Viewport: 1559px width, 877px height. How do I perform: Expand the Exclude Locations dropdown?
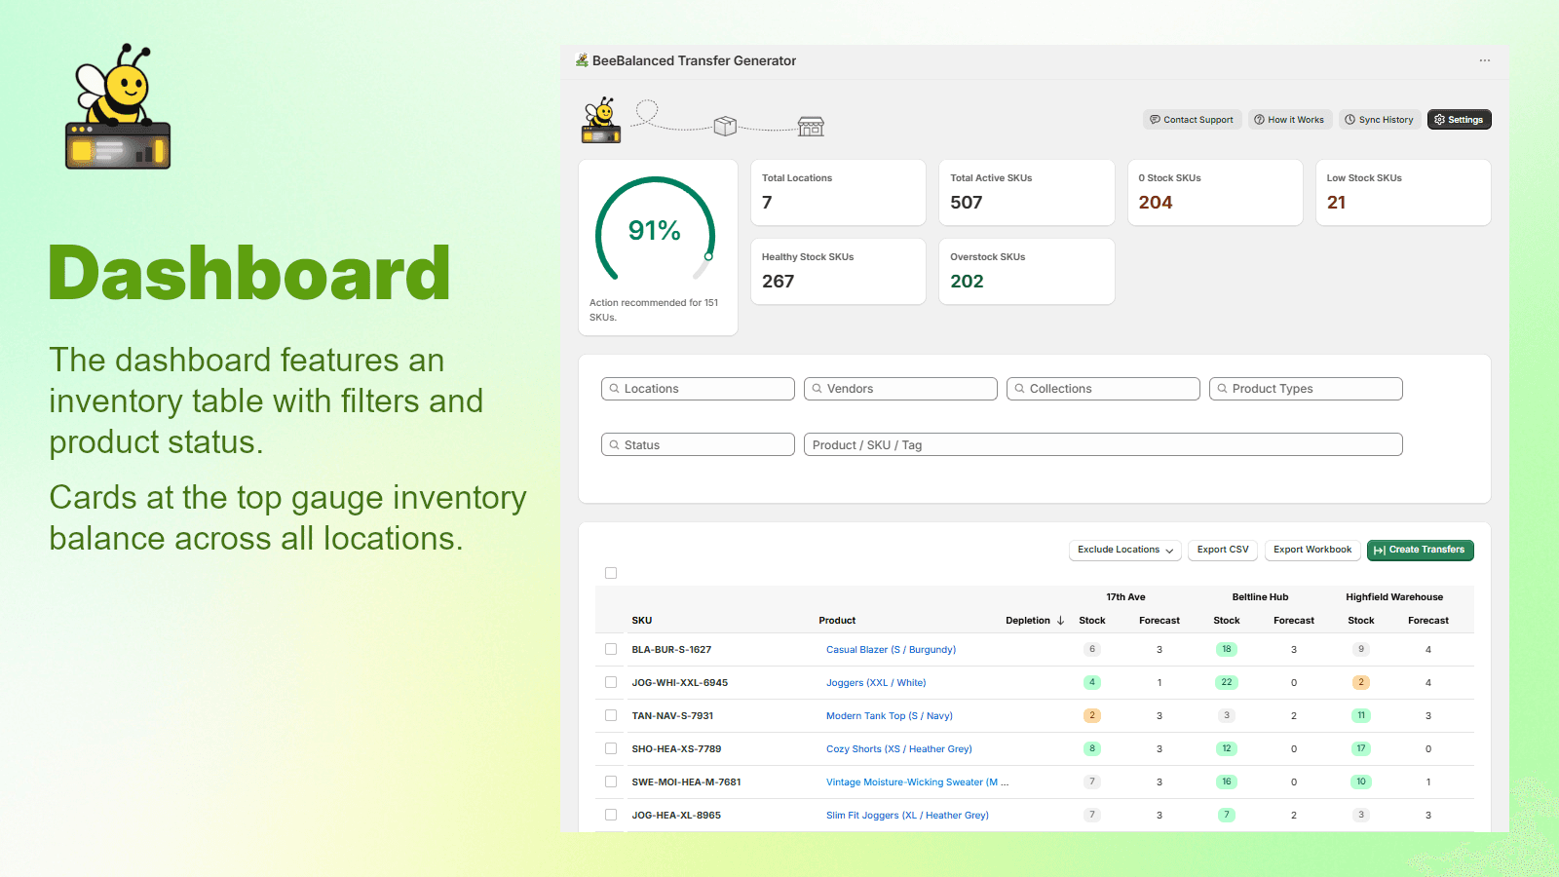1125,550
